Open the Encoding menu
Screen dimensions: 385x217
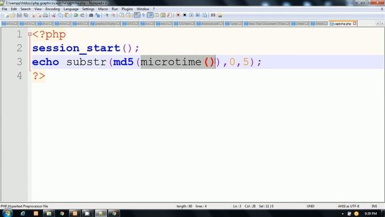pyautogui.click(x=52, y=9)
